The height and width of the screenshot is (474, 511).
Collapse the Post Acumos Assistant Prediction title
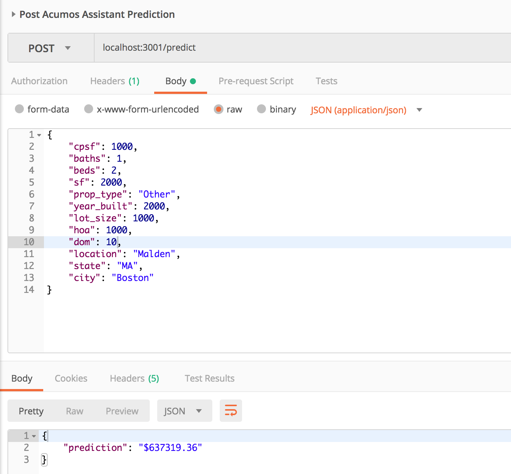13,15
